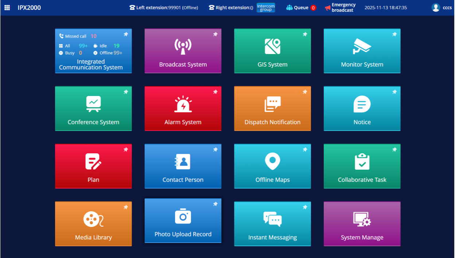This screenshot has height=258, width=455.
Task: Select the Photo Upload Record camera icon
Action: (x=183, y=216)
